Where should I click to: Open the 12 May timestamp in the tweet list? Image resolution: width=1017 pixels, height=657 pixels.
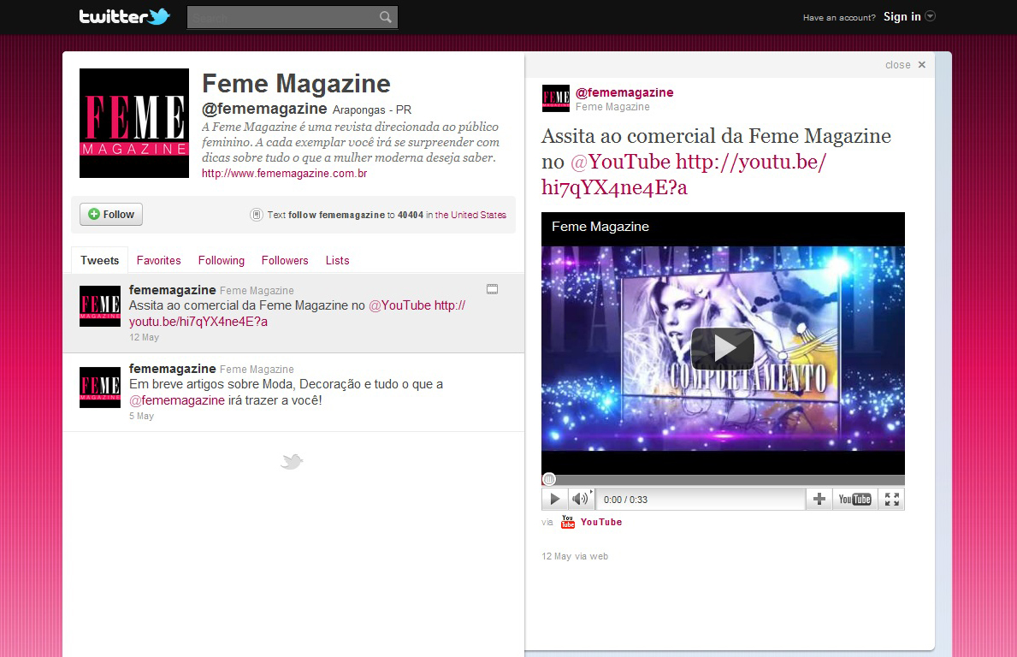point(144,337)
